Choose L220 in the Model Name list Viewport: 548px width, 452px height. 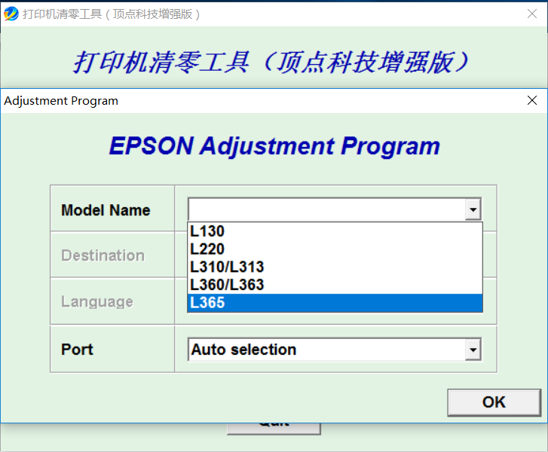pos(335,249)
